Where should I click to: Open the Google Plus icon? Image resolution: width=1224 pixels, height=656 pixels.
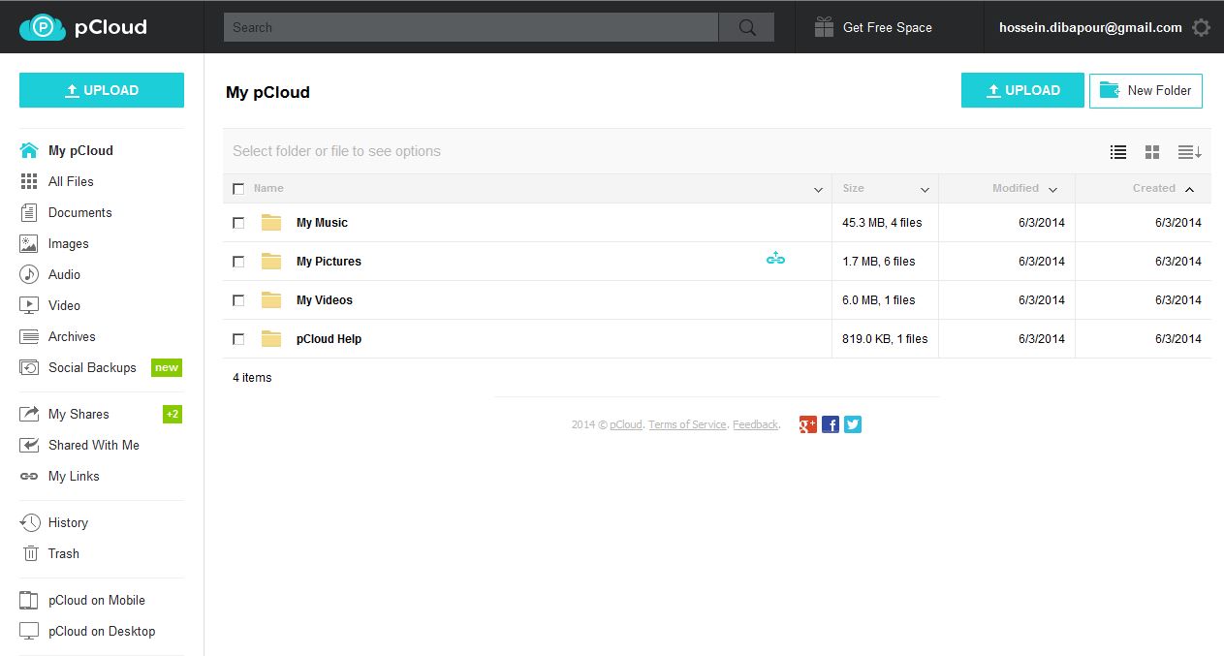click(x=807, y=424)
